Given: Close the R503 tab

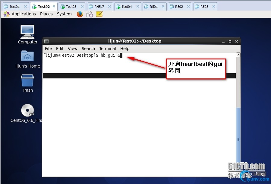Looking at the screenshot, I should tap(214, 6).
